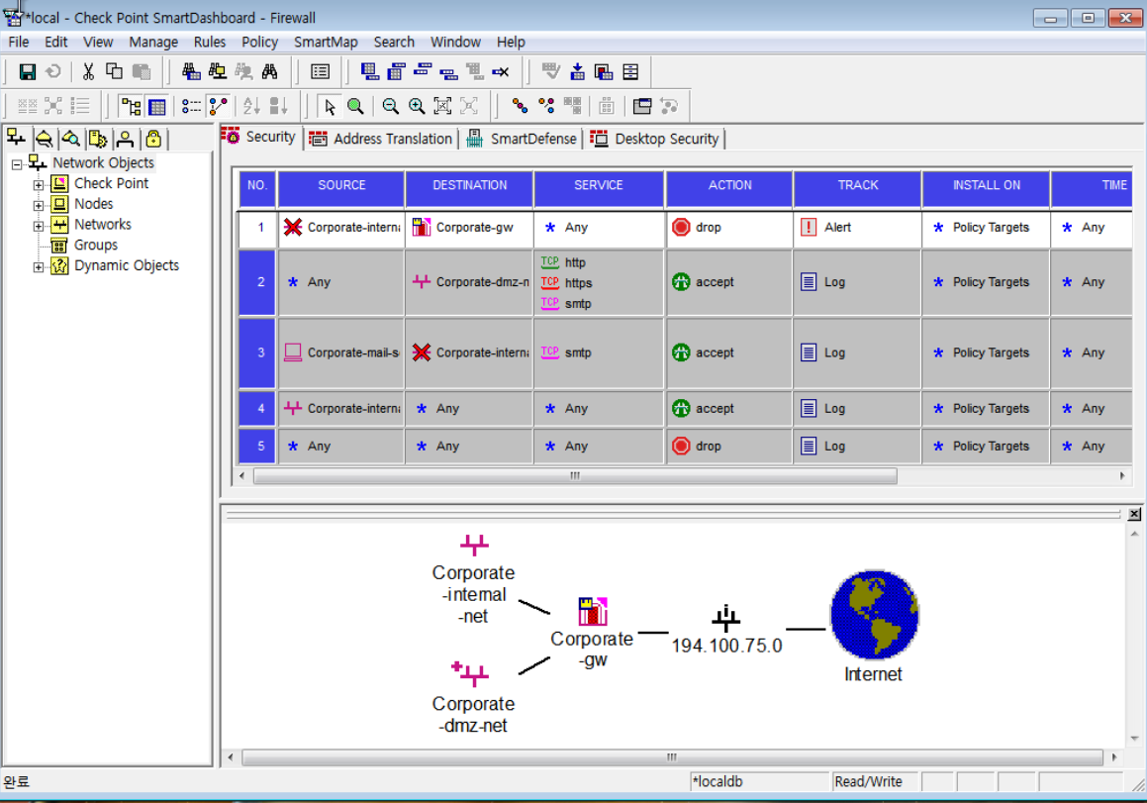
Task: Toggle the colored connected nodes toolbar button
Action: coord(218,106)
